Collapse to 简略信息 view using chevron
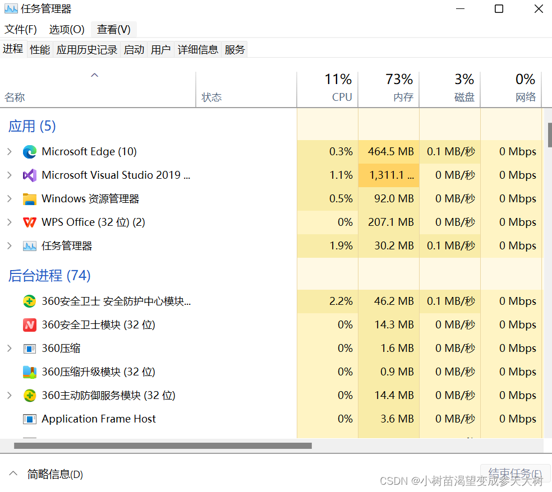552x492 pixels. pos(13,474)
